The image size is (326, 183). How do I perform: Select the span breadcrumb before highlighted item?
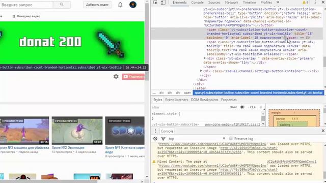(187, 93)
